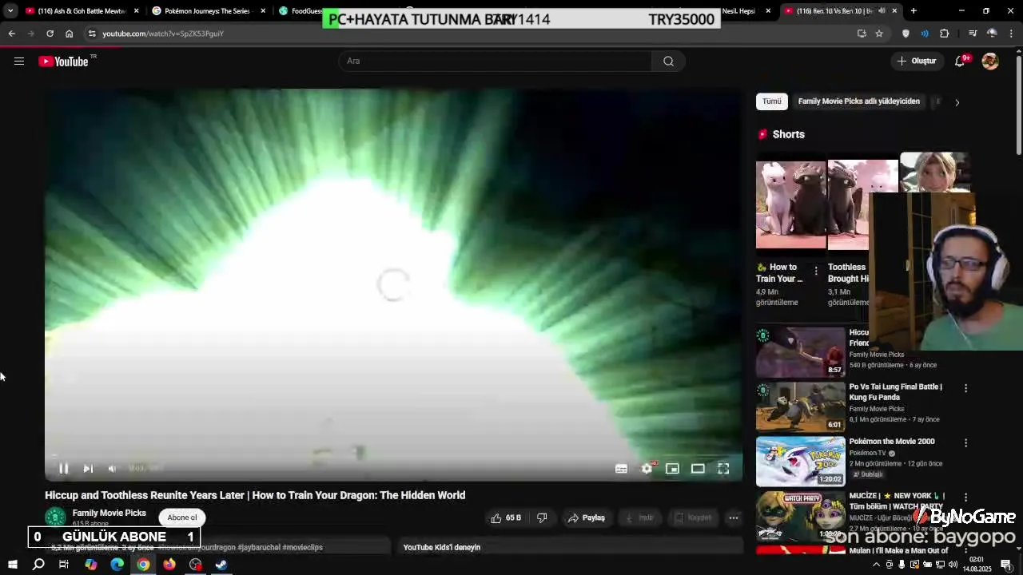Pause the video playback
This screenshot has height=575, width=1023.
[63, 469]
